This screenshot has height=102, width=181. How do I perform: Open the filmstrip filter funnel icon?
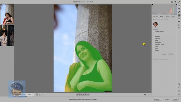43,95
